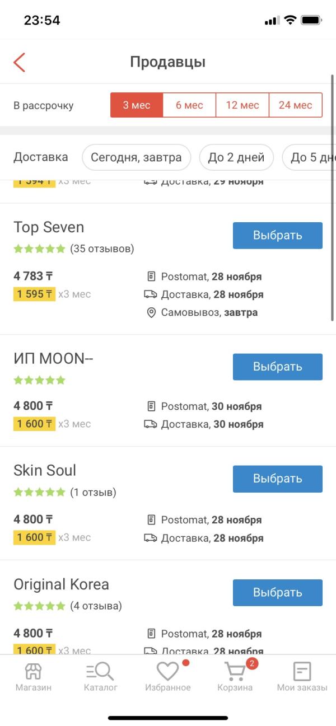Select the 6 мес installment option
Screen dimensions: 336x726
(189, 105)
